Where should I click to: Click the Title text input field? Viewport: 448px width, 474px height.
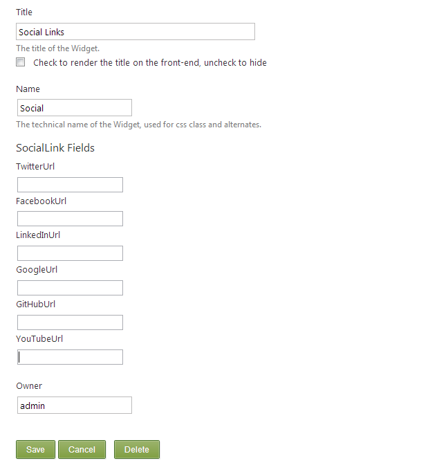click(x=136, y=32)
